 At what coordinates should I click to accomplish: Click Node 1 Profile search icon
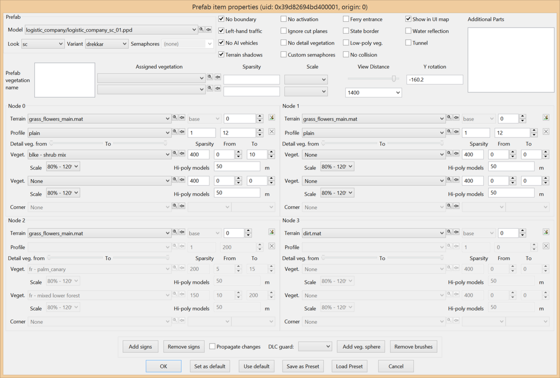449,132
